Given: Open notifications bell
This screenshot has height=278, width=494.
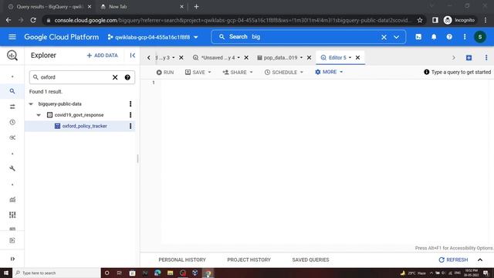Looking at the screenshot, I should [x=434, y=37].
